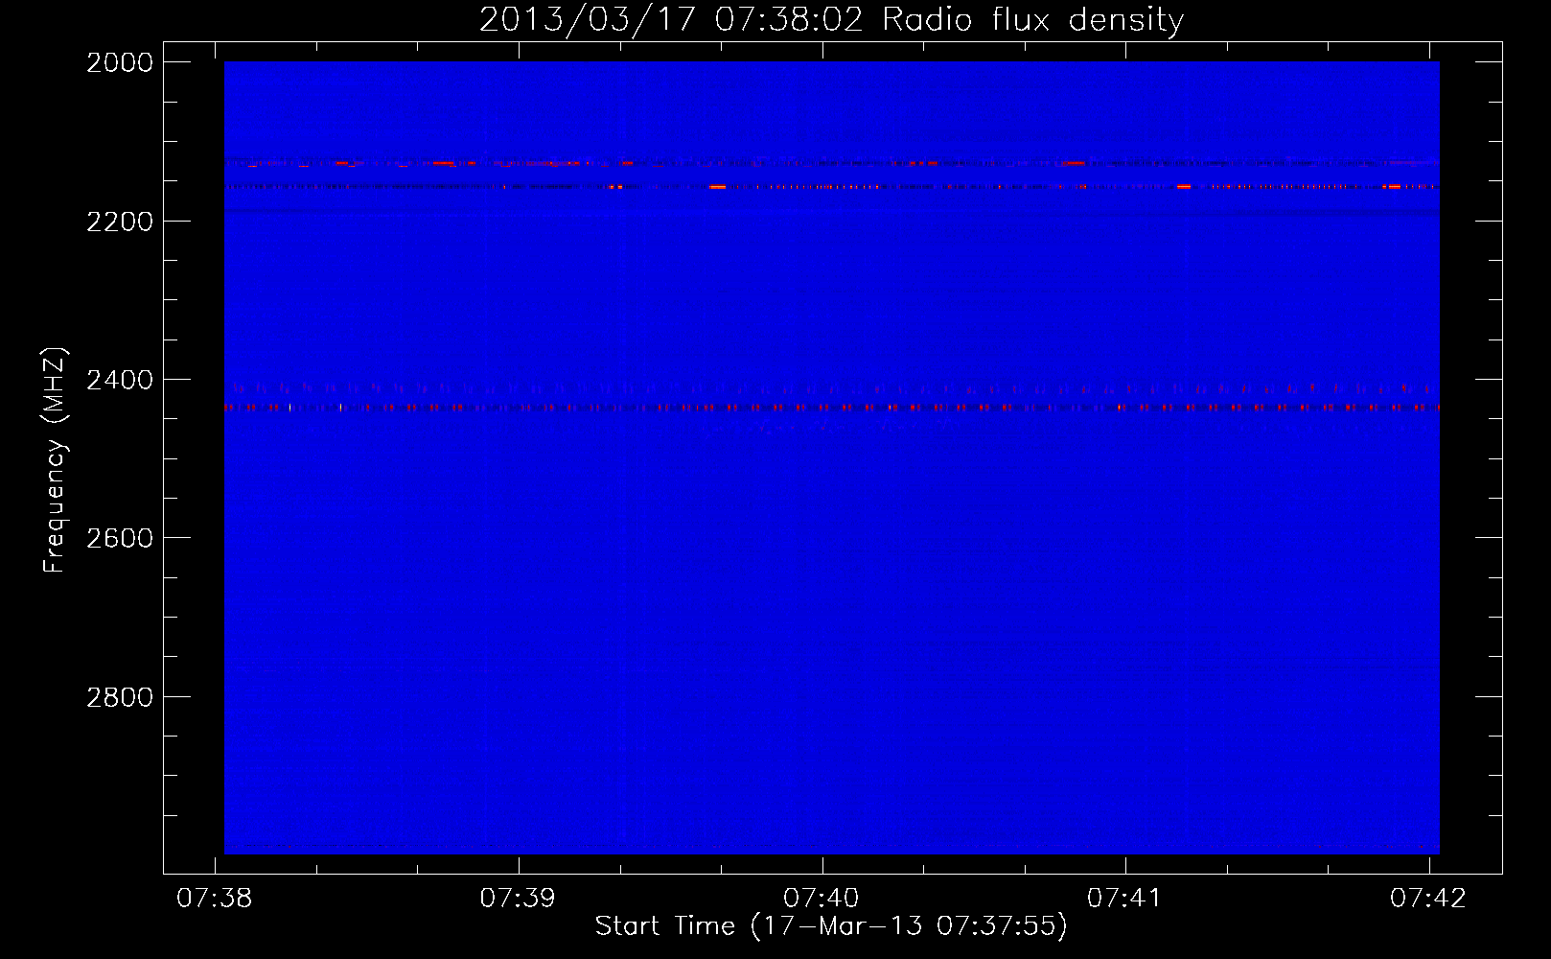Screen dimensions: 1551x959
Task: Click the 2400 frequency tick label
Action: pos(120,380)
